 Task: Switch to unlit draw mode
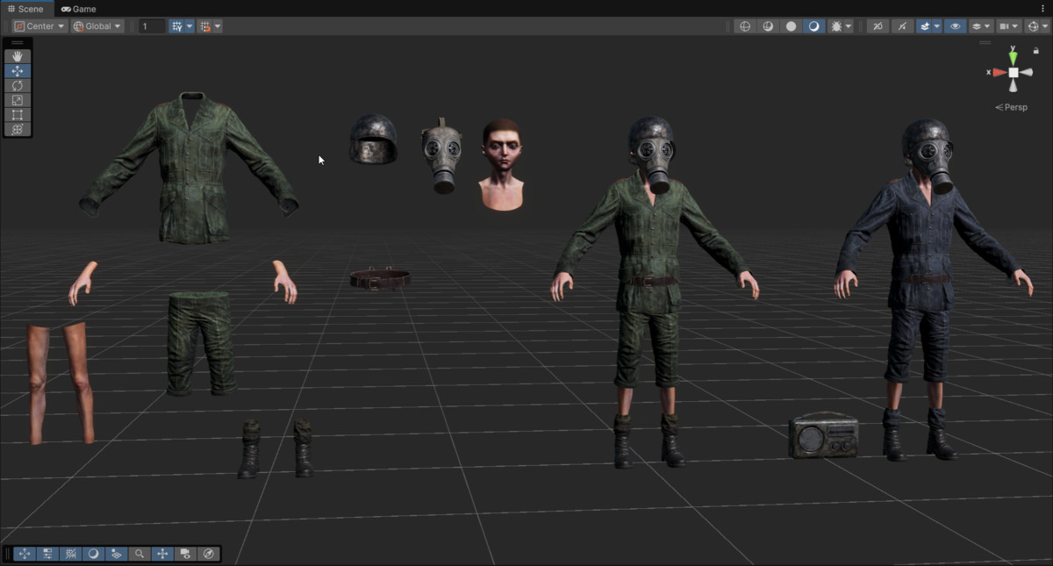tap(792, 26)
